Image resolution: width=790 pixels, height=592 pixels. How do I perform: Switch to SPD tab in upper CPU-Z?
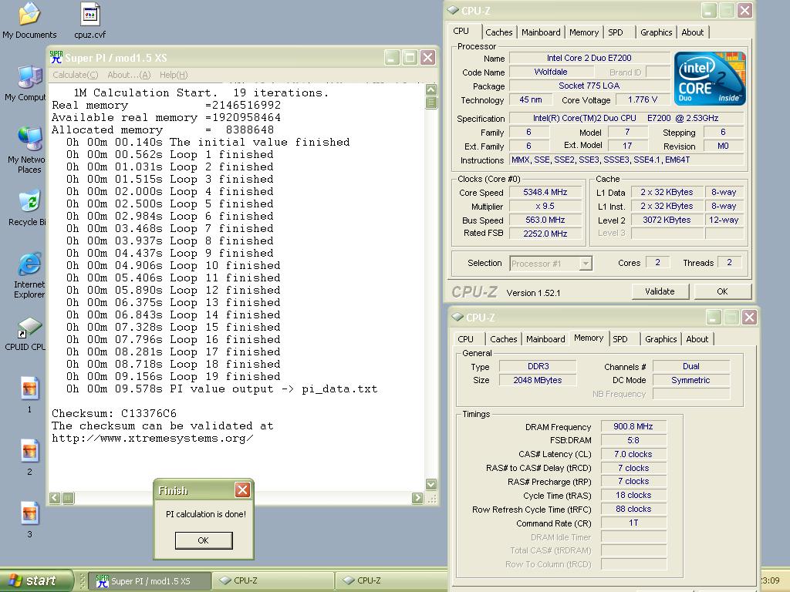pos(615,32)
